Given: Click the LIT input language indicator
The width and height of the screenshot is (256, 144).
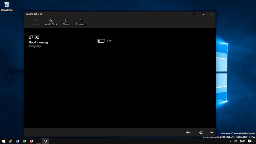Looking at the screenshot, I should [x=235, y=141].
